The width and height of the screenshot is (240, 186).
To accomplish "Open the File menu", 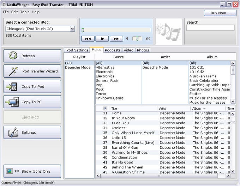I will pos(6,12).
